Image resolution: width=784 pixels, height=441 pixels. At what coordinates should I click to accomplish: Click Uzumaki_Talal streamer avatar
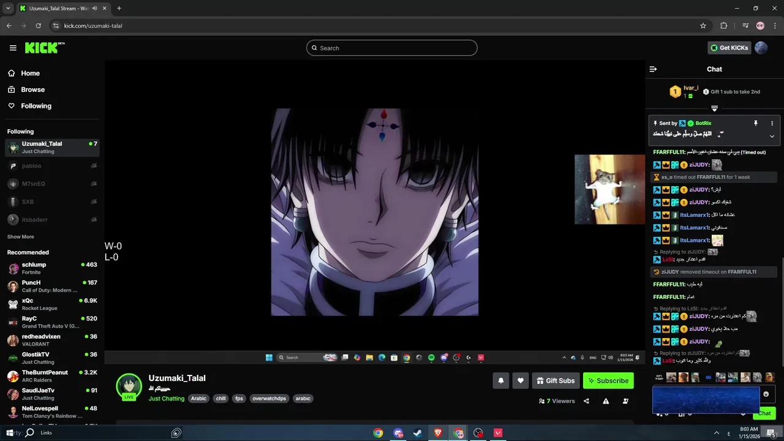pyautogui.click(x=129, y=386)
